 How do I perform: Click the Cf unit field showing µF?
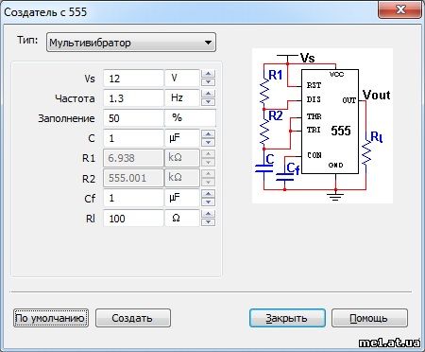click(182, 198)
